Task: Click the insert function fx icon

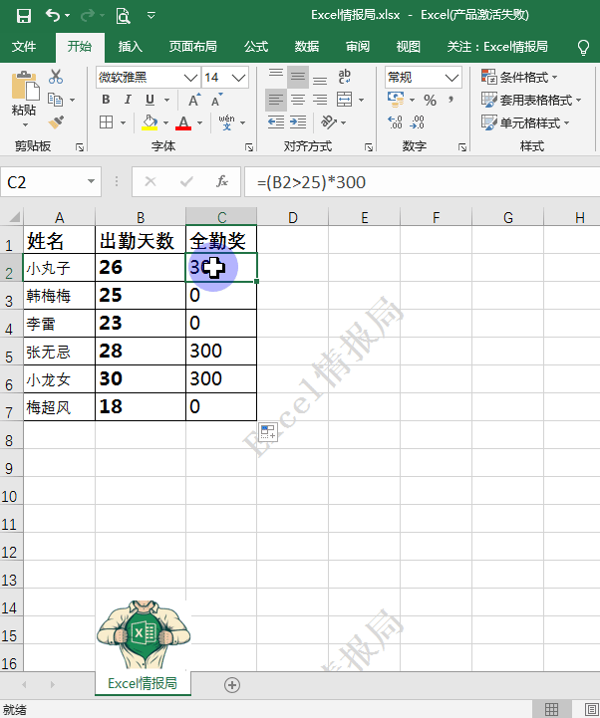Action: click(x=222, y=182)
